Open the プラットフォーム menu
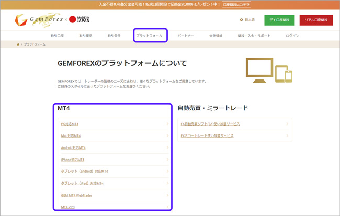This screenshot has height=216, width=340. point(149,36)
